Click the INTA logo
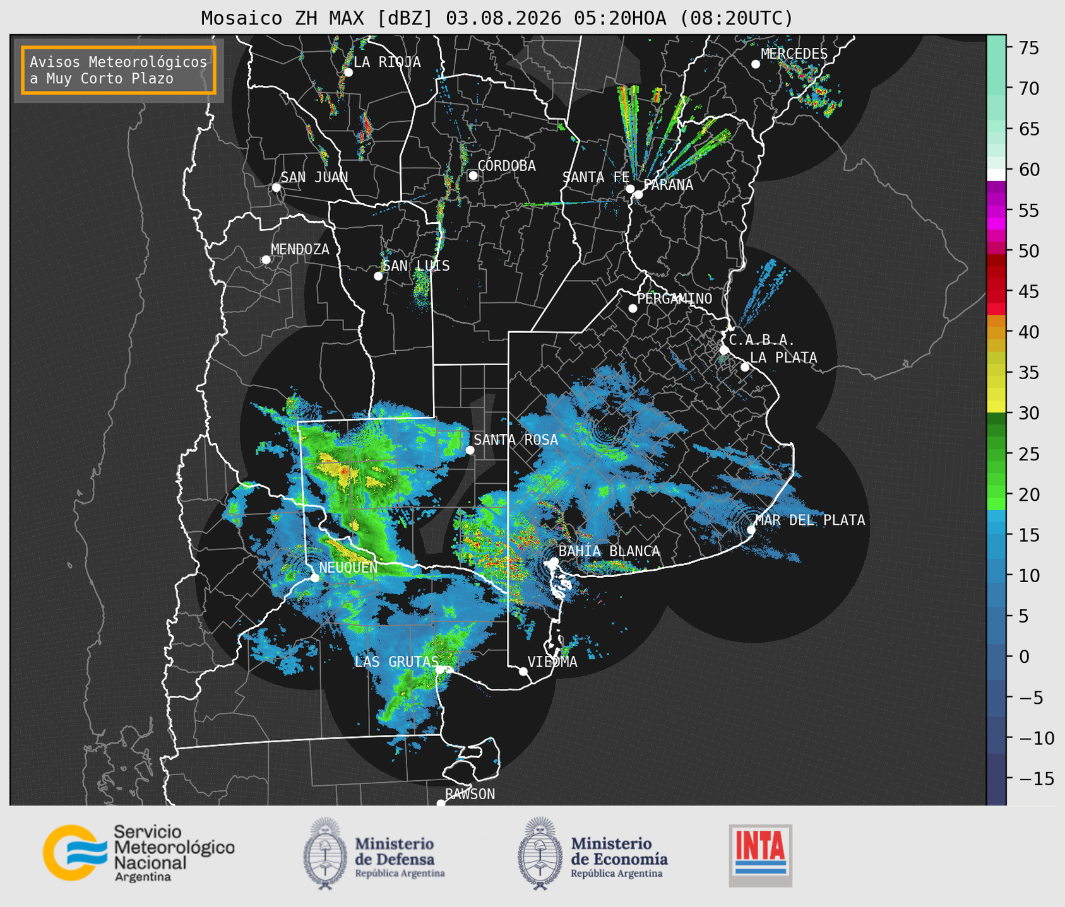The image size is (1065, 907). pyautogui.click(x=760, y=855)
